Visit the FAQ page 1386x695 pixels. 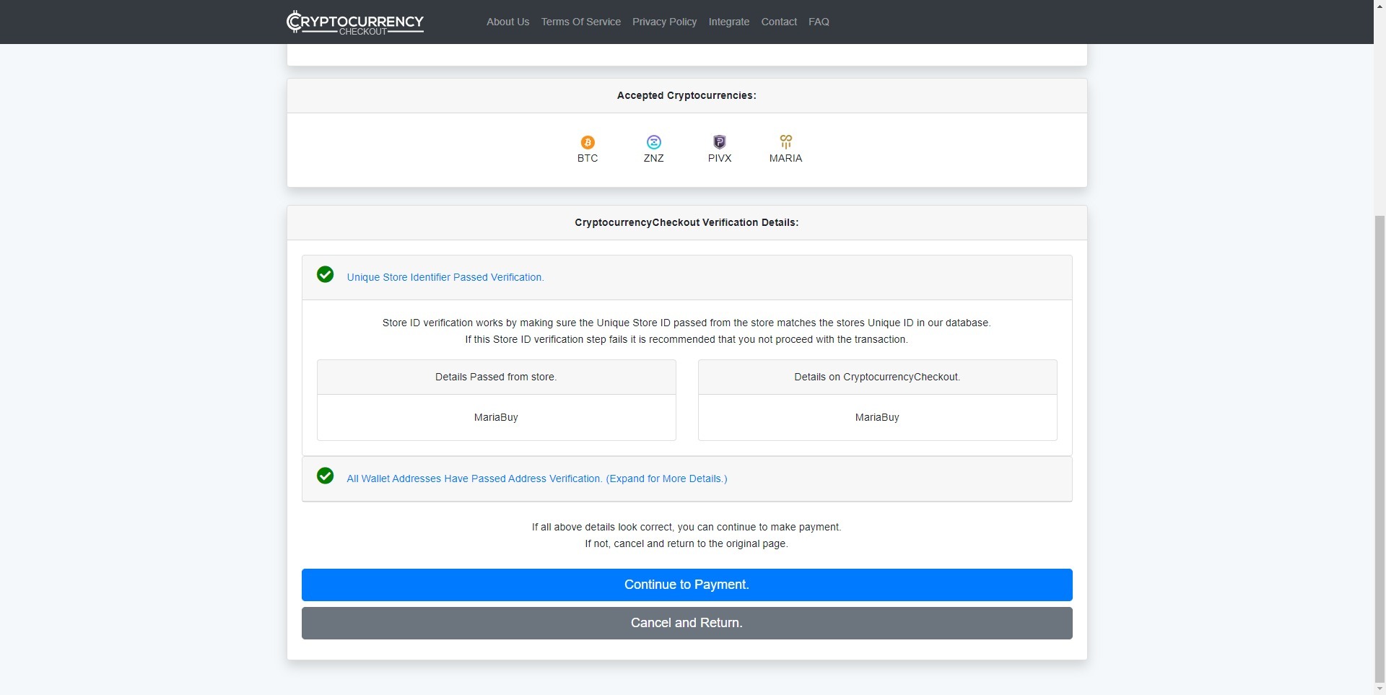pos(819,22)
